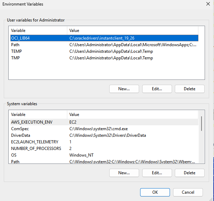The height and width of the screenshot is (201, 214).
Task: Click New under user variables
Action: coord(124,89)
